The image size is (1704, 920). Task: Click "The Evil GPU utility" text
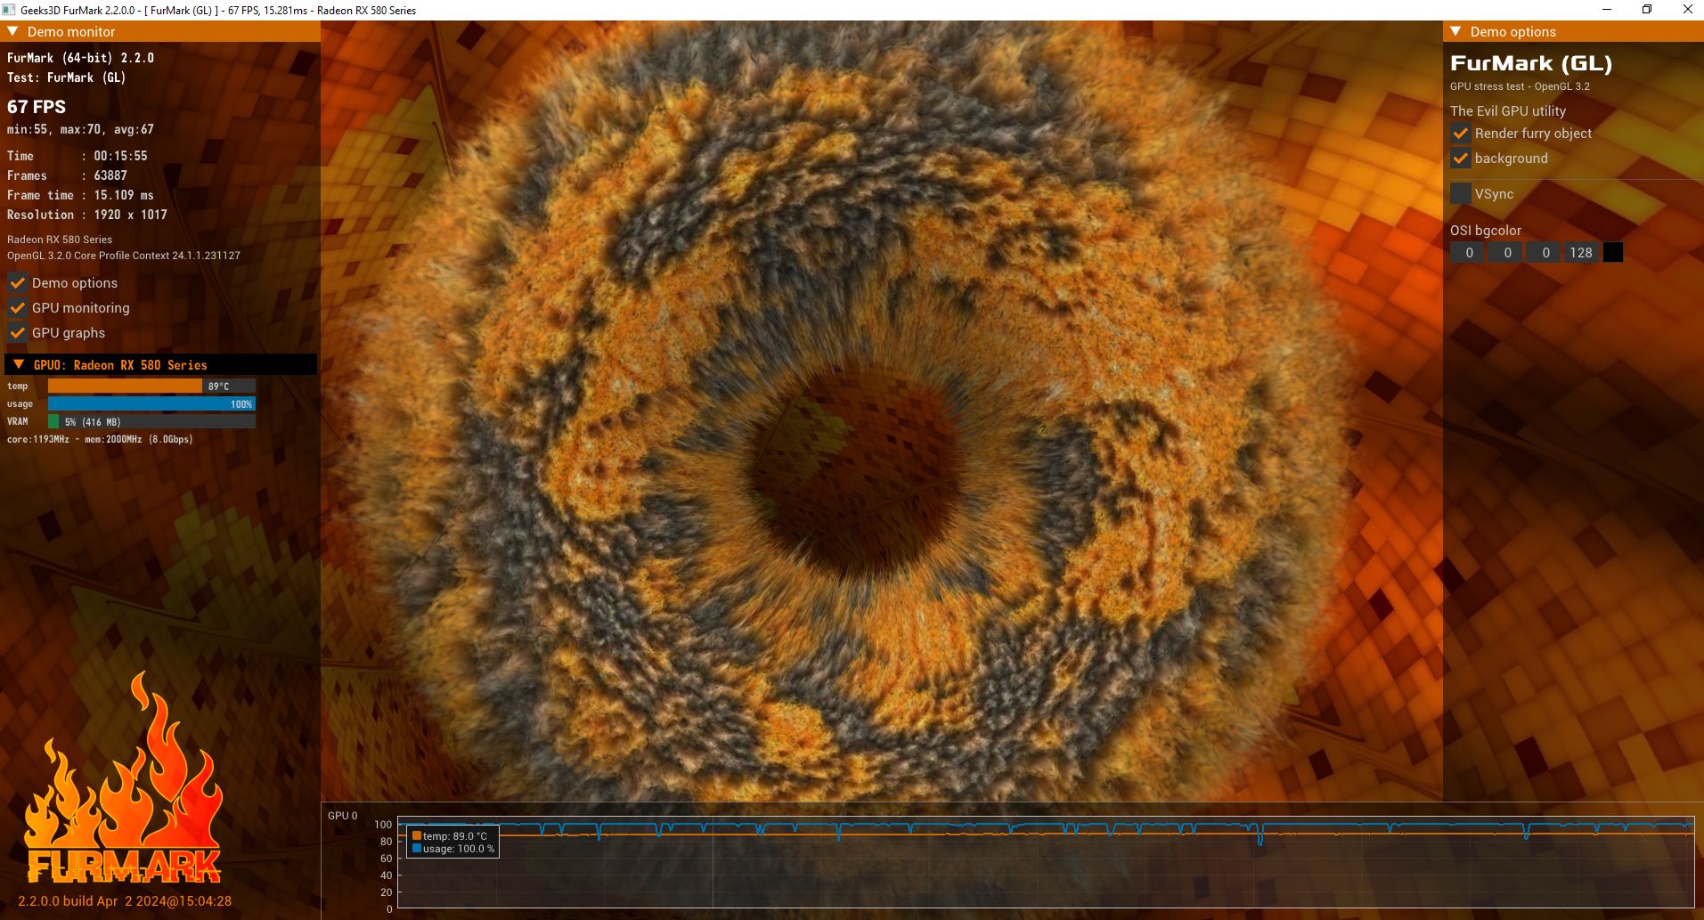(x=1508, y=111)
